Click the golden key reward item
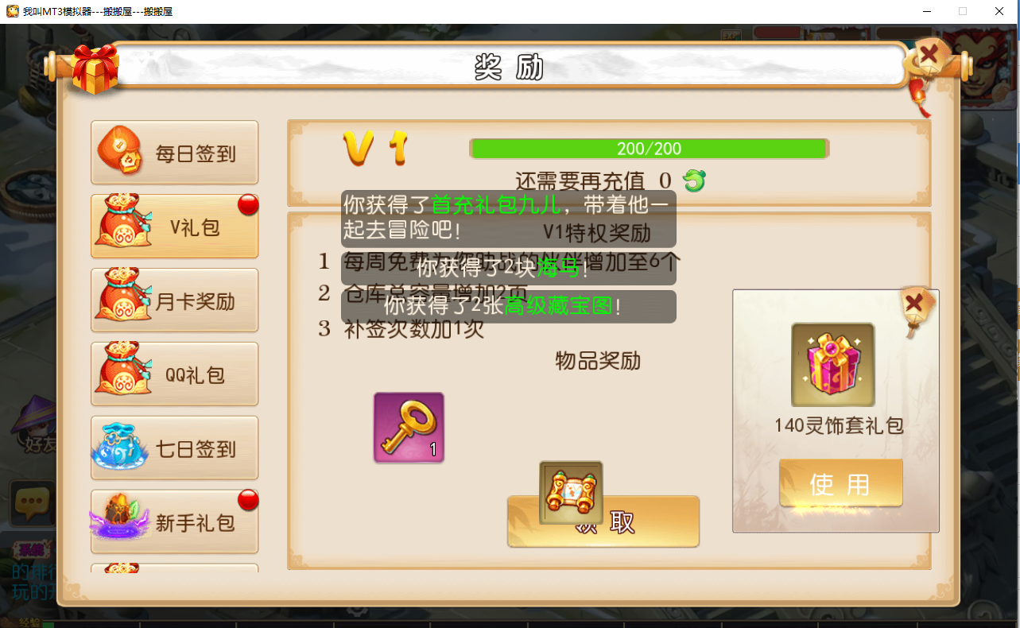Screen dimensions: 1020x628 [409, 427]
